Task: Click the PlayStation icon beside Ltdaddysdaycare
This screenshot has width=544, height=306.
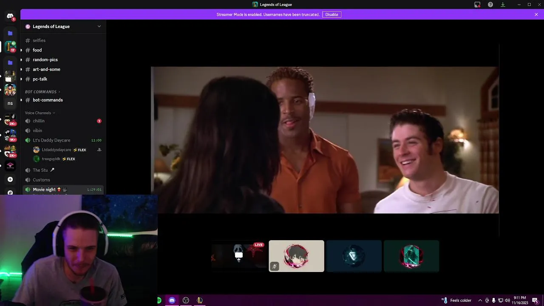Action: (x=99, y=150)
